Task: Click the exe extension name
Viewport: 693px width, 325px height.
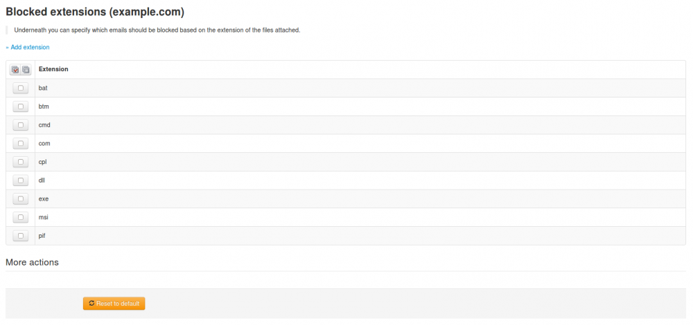Action: point(44,199)
